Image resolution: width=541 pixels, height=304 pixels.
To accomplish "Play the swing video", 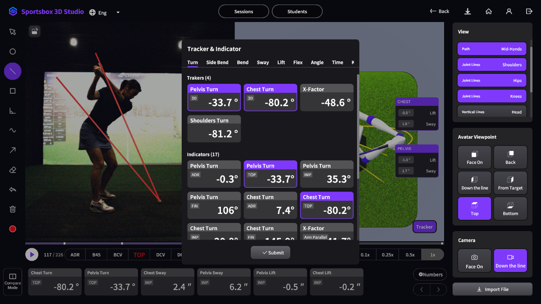I will (32, 254).
